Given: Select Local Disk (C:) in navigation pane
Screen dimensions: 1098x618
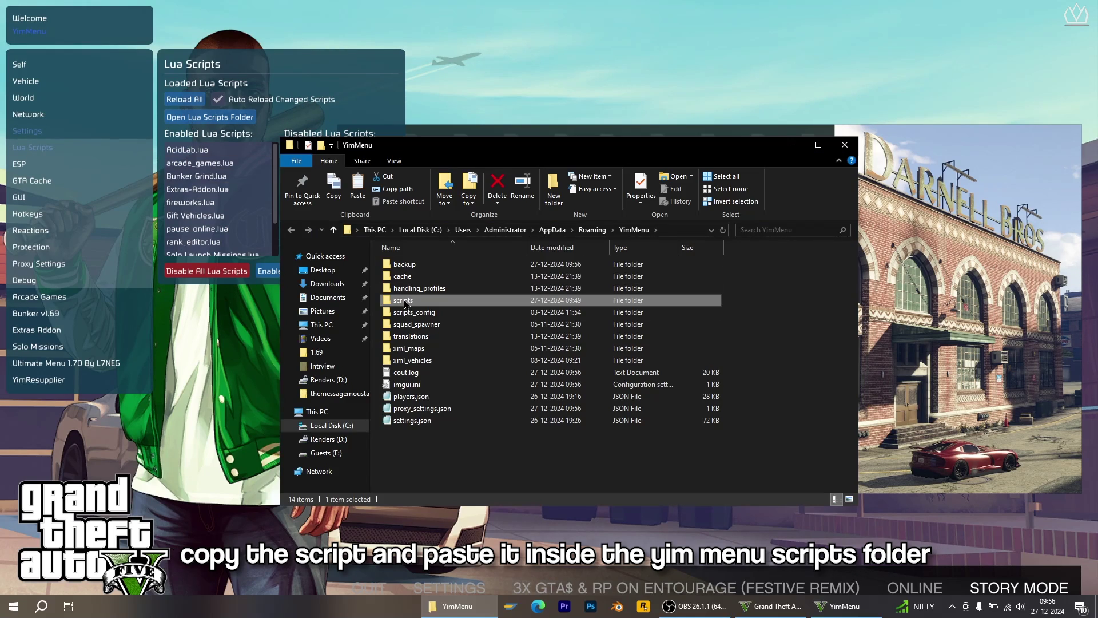Looking at the screenshot, I should point(332,426).
